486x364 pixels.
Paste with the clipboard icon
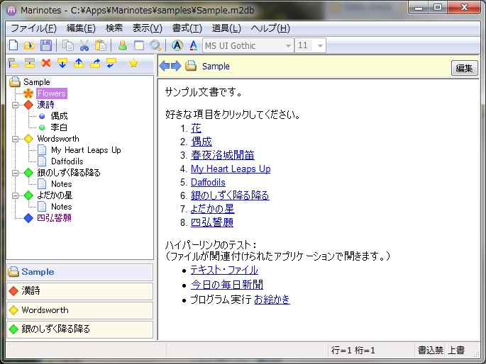101,45
